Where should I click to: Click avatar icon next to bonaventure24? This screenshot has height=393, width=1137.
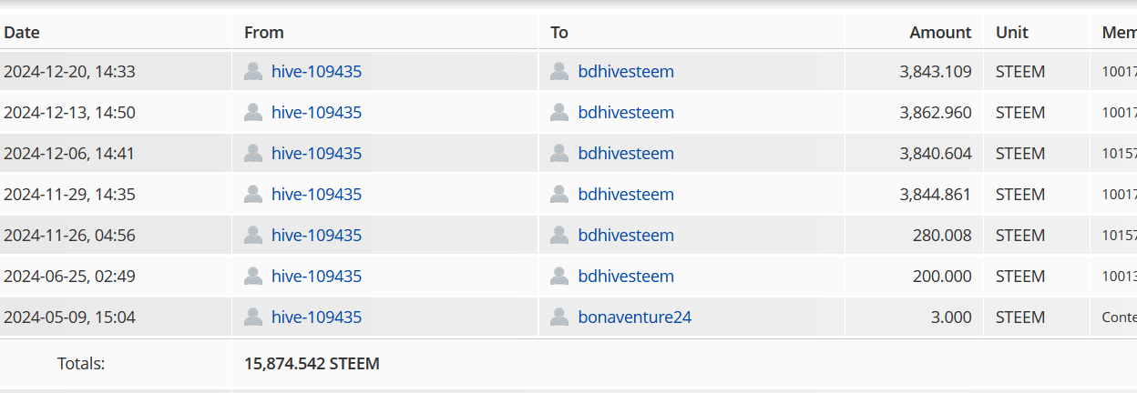559,317
